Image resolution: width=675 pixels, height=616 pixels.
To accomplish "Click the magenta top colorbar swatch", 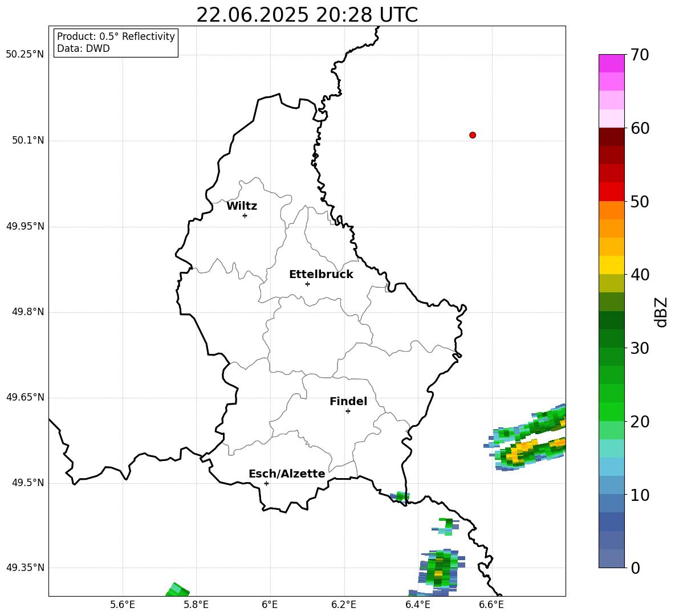I will coord(612,63).
